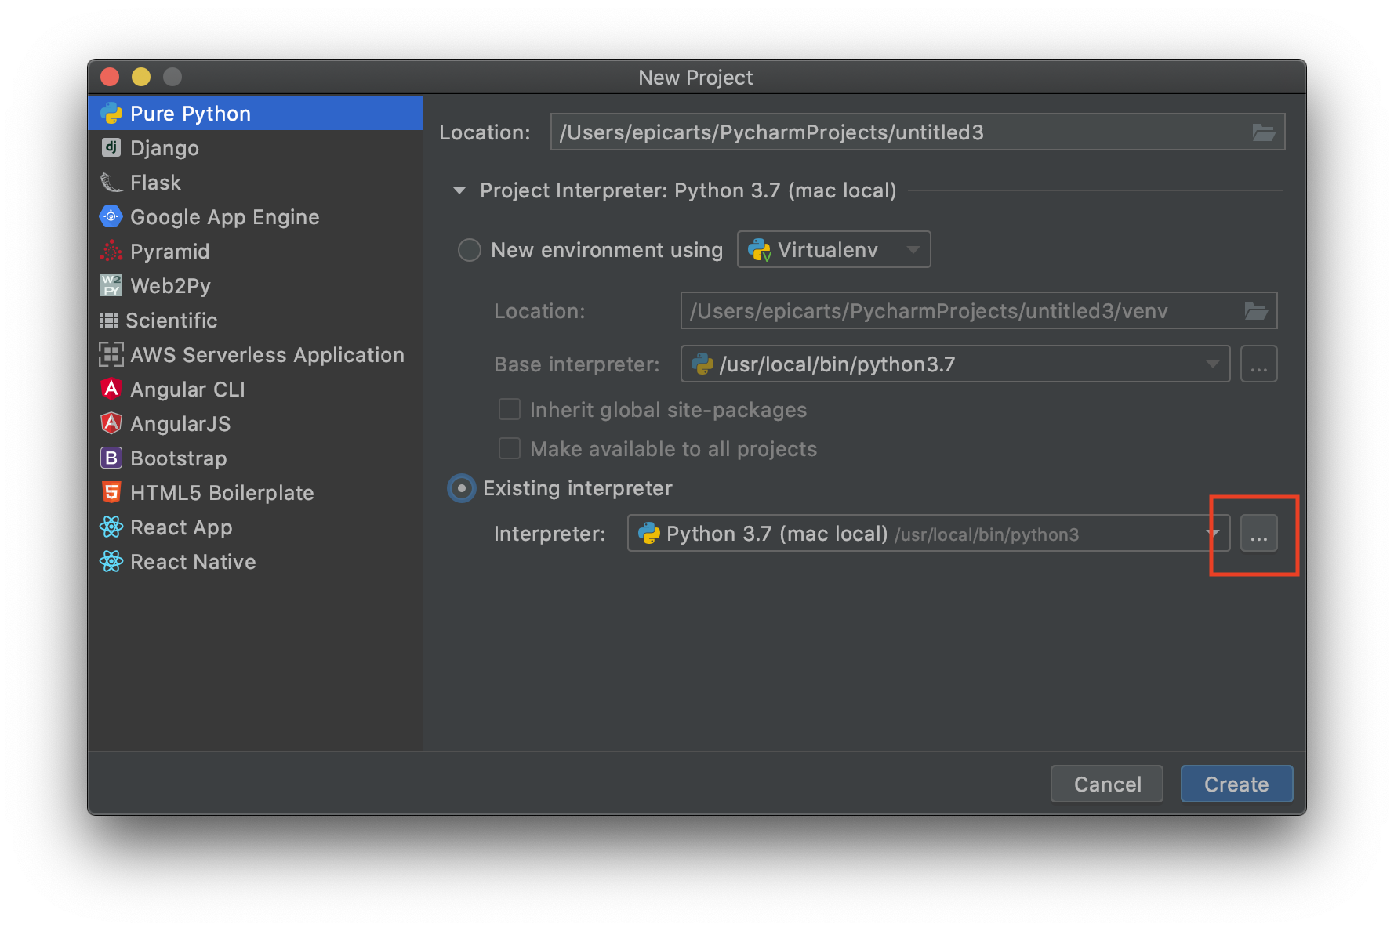Click the Scientific grid icon

coord(109,321)
